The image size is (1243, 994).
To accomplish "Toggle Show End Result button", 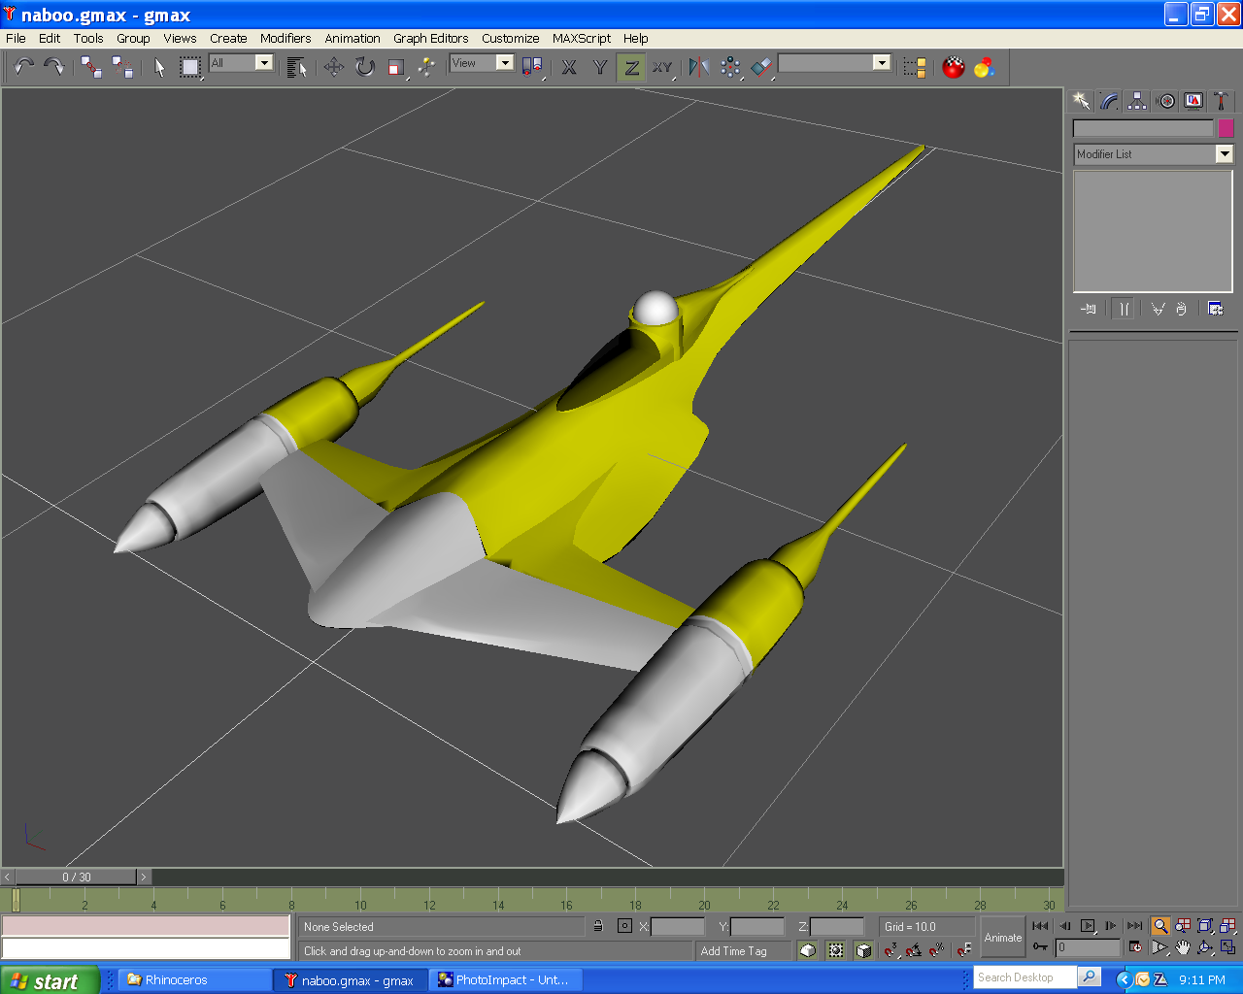I will (1124, 309).
